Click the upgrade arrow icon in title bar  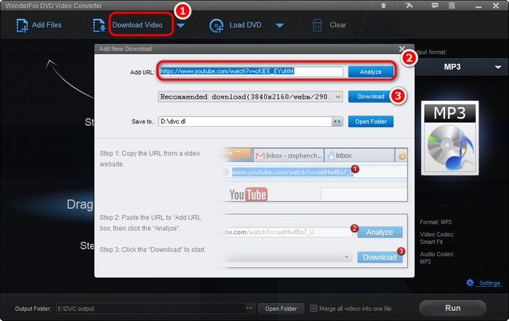384,5
